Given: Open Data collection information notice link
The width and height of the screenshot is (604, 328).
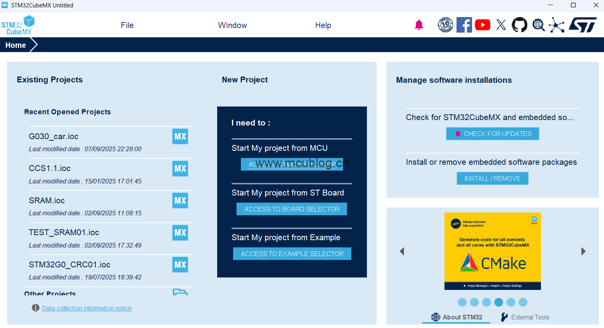Looking at the screenshot, I should coord(87,308).
